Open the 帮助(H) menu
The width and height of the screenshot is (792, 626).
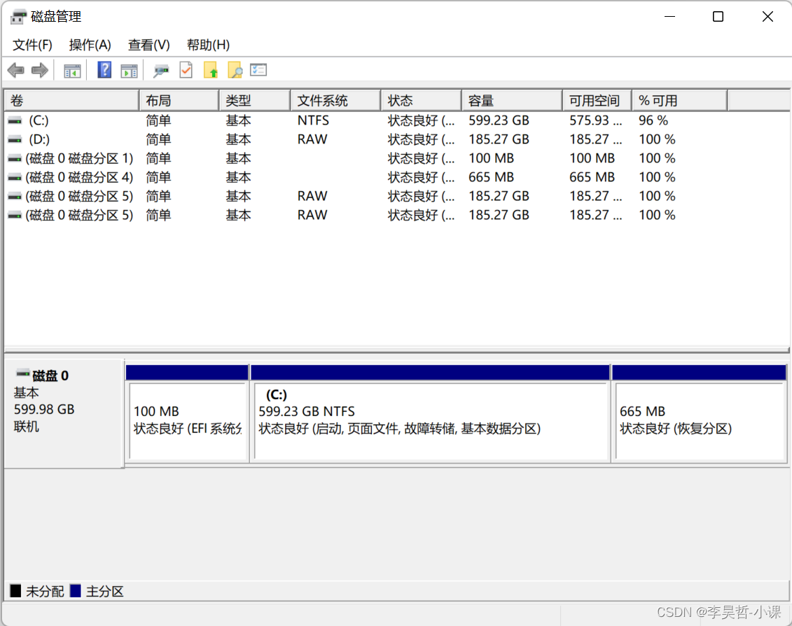pos(208,45)
